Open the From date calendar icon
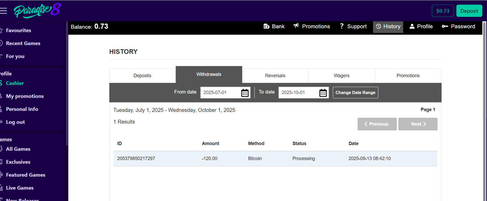Image resolution: width=487 pixels, height=201 pixels. click(245, 93)
